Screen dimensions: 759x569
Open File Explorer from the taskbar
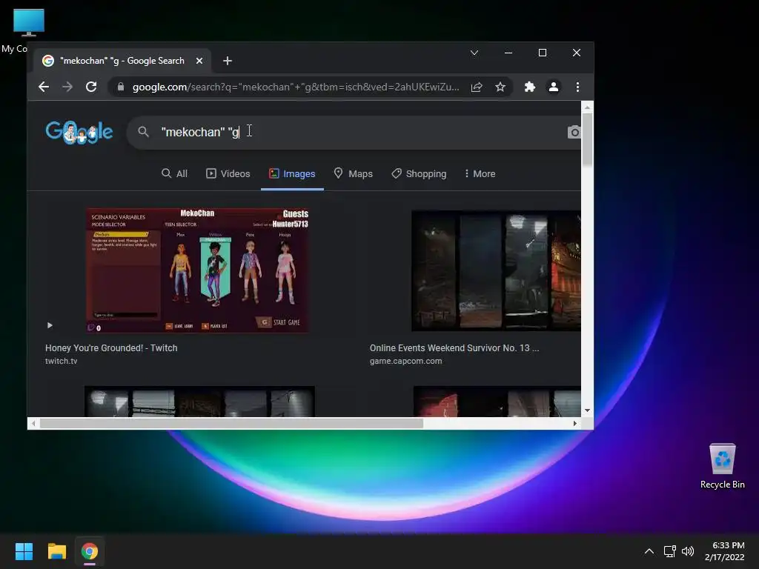pos(56,551)
